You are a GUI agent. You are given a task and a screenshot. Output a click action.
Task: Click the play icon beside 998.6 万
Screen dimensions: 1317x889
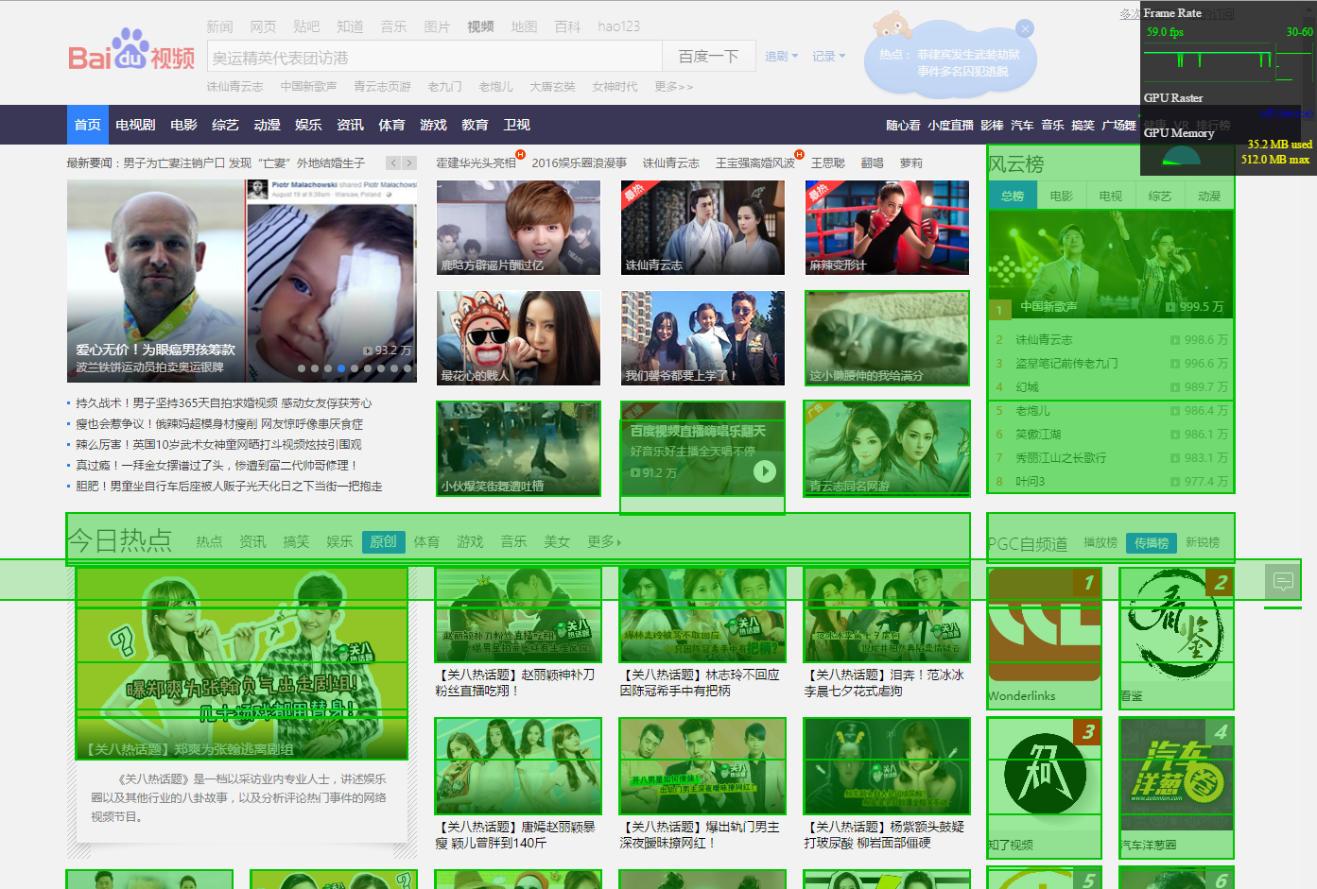tap(1175, 340)
